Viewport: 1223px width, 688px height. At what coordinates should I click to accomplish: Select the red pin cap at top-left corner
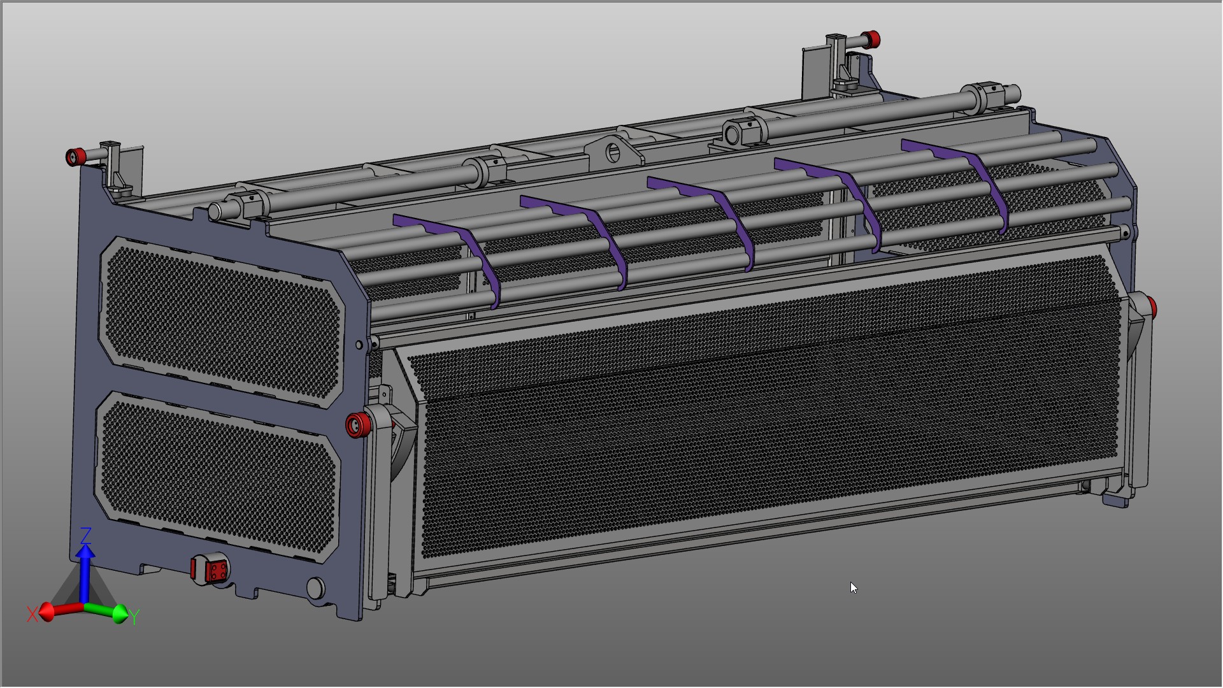76,156
